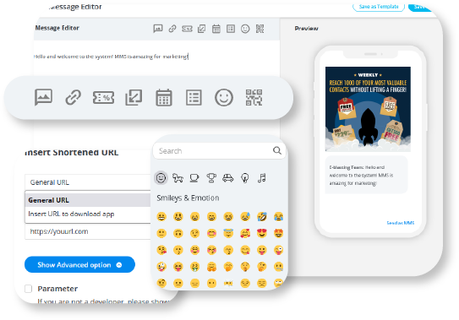Viewport: 459px width, 320px height.
Task: Click the rocket promo image in phone preview
Action: click(368, 109)
